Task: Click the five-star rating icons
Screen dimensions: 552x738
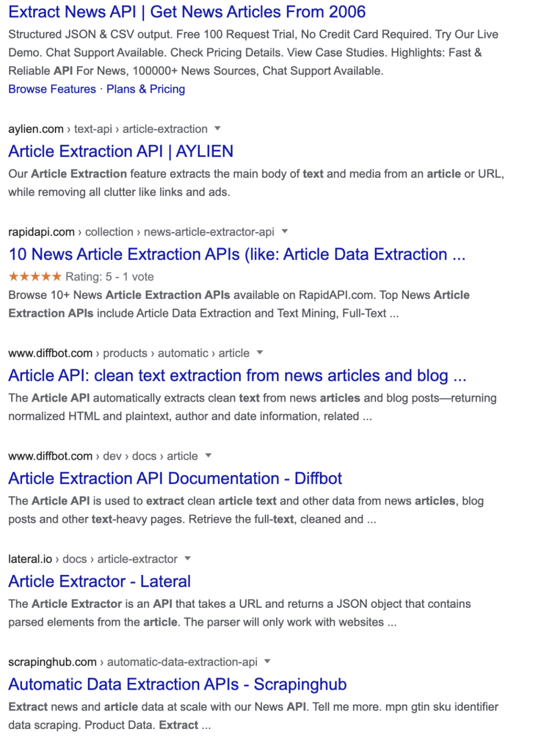Action: (35, 276)
